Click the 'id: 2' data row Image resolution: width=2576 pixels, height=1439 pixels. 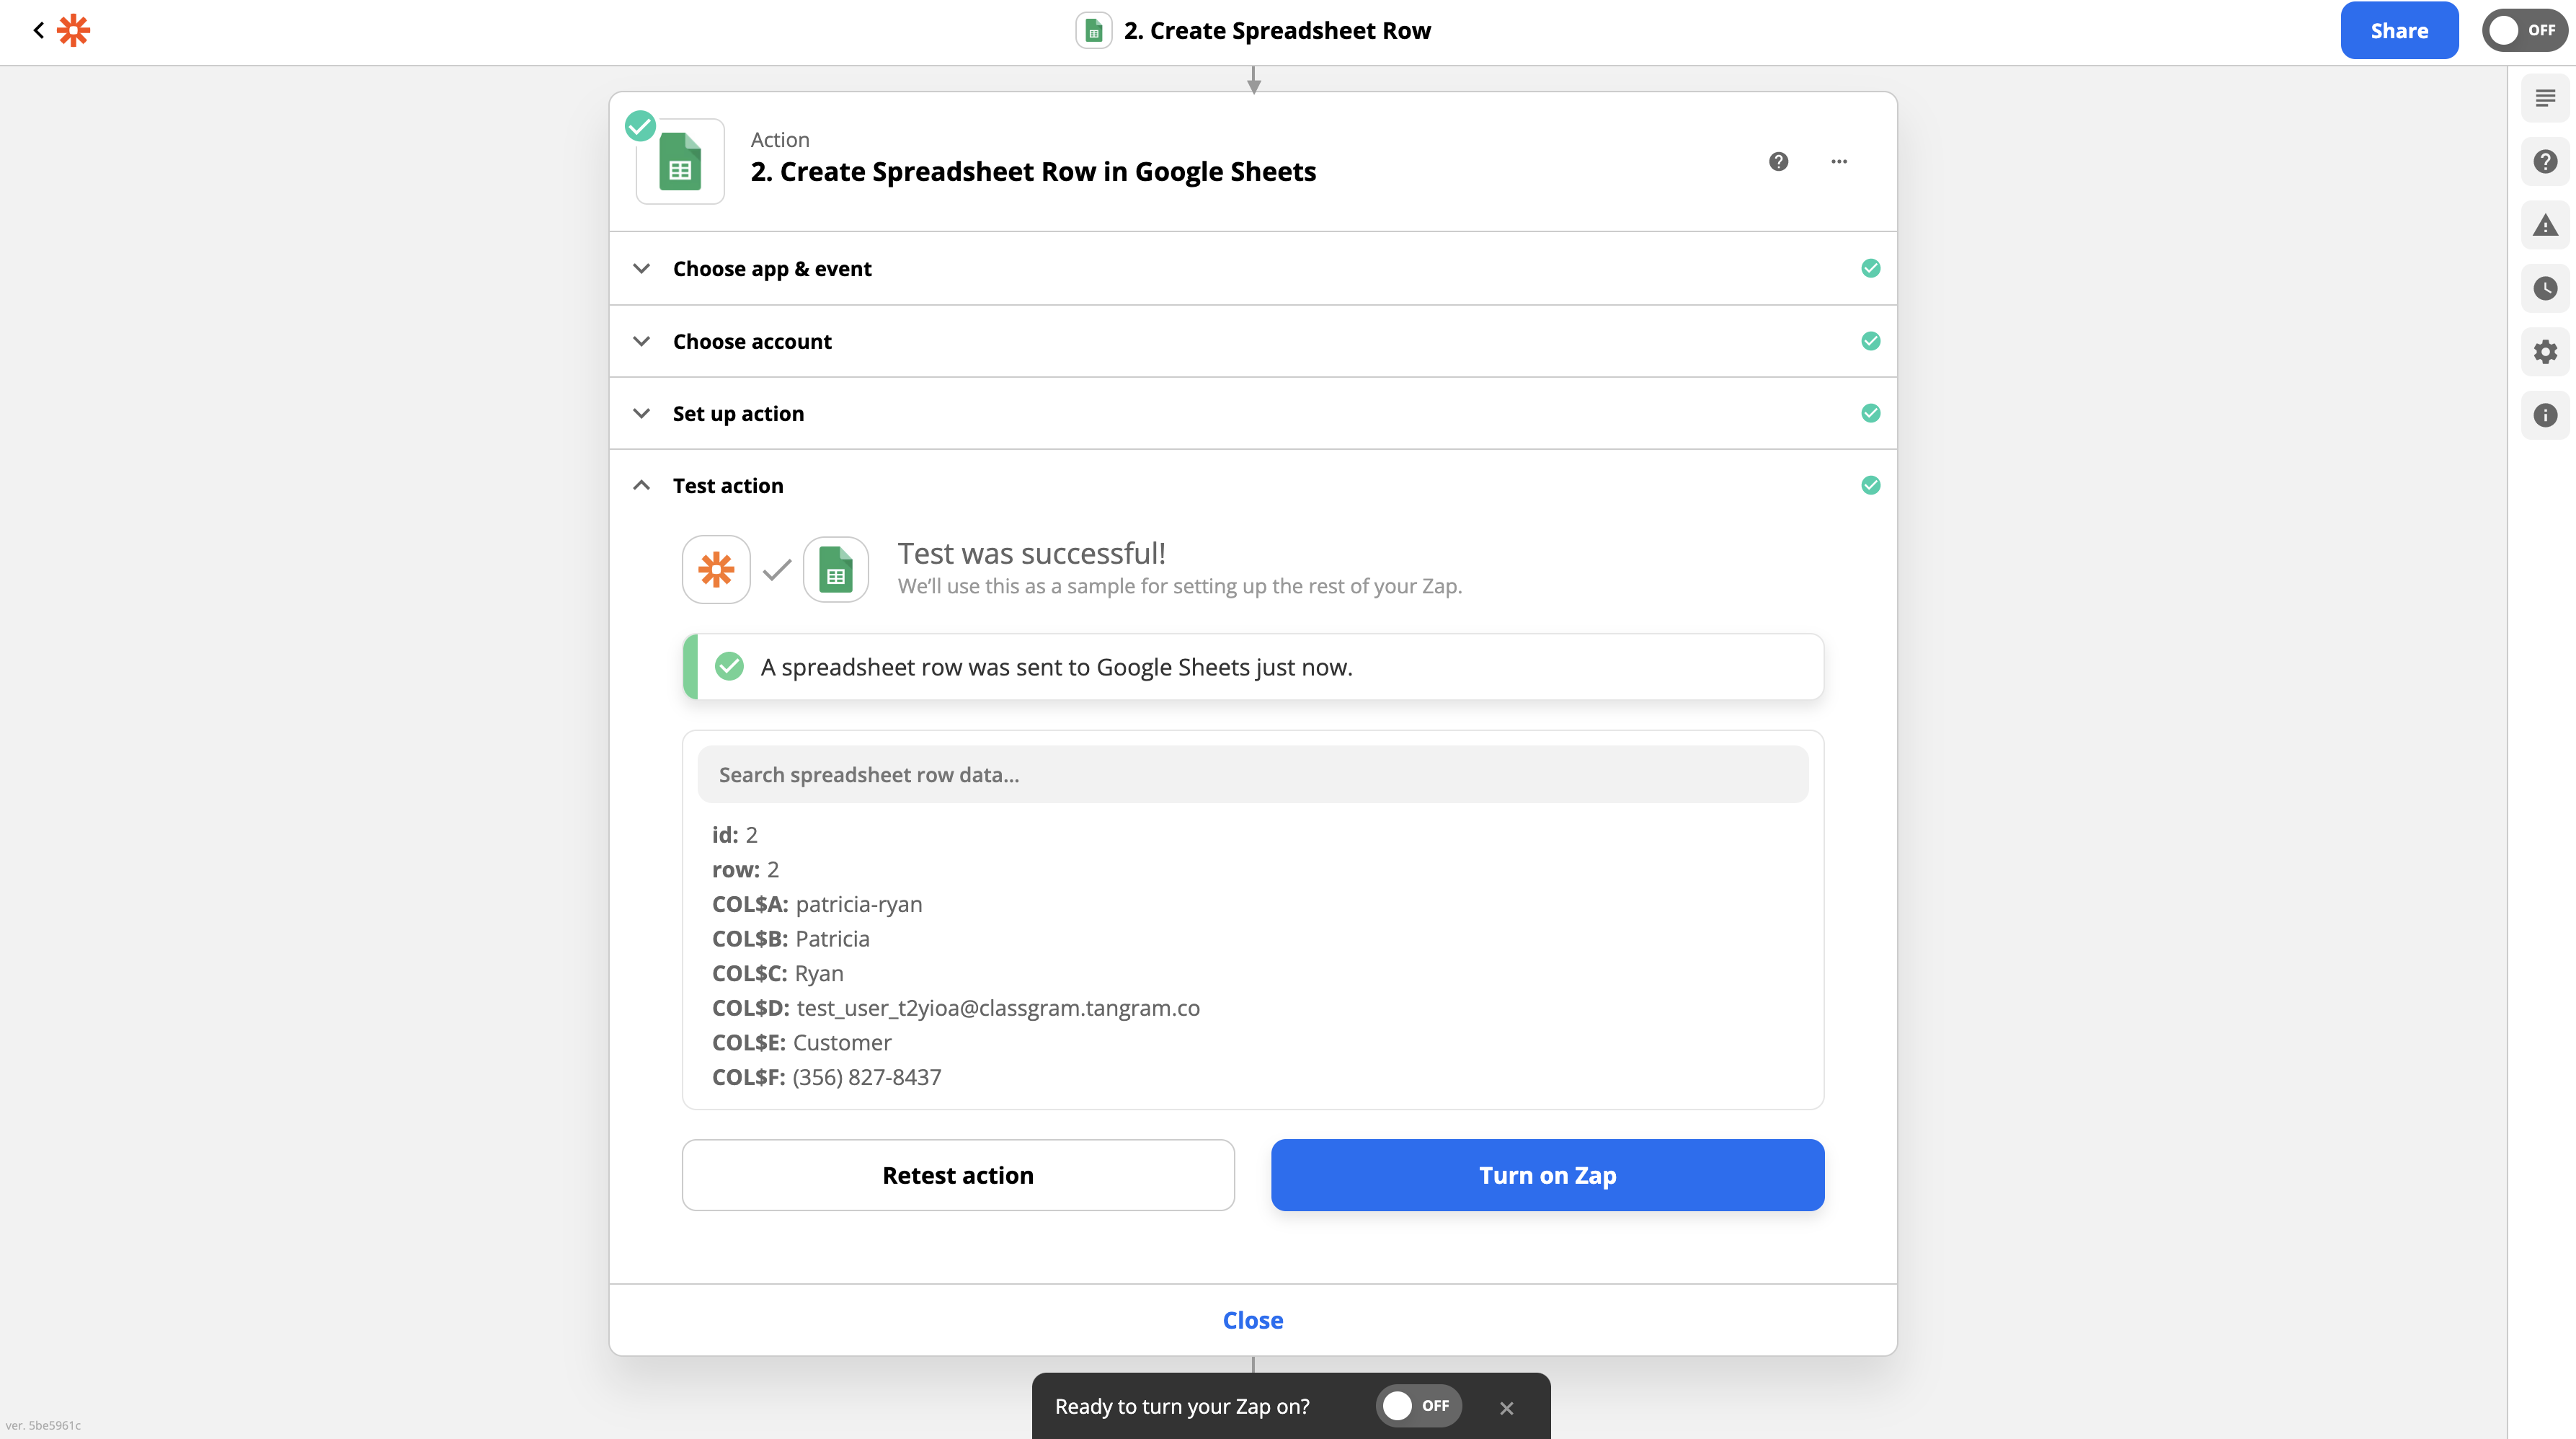click(735, 834)
